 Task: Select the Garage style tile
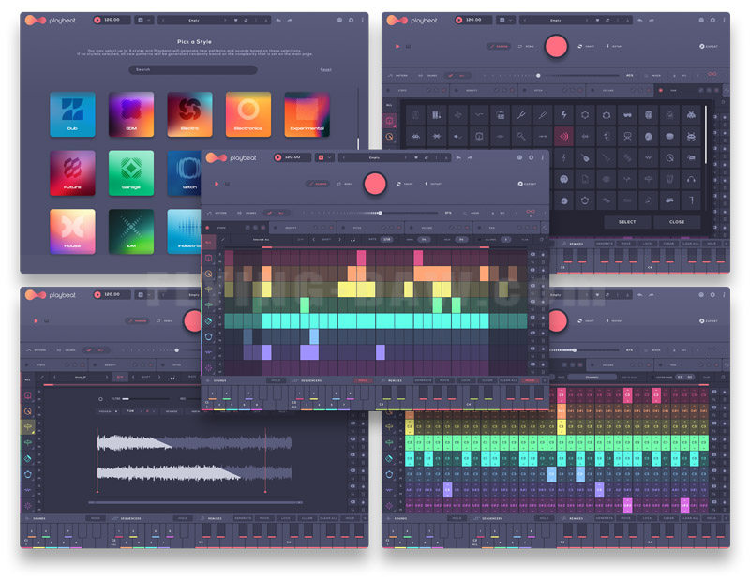(131, 172)
